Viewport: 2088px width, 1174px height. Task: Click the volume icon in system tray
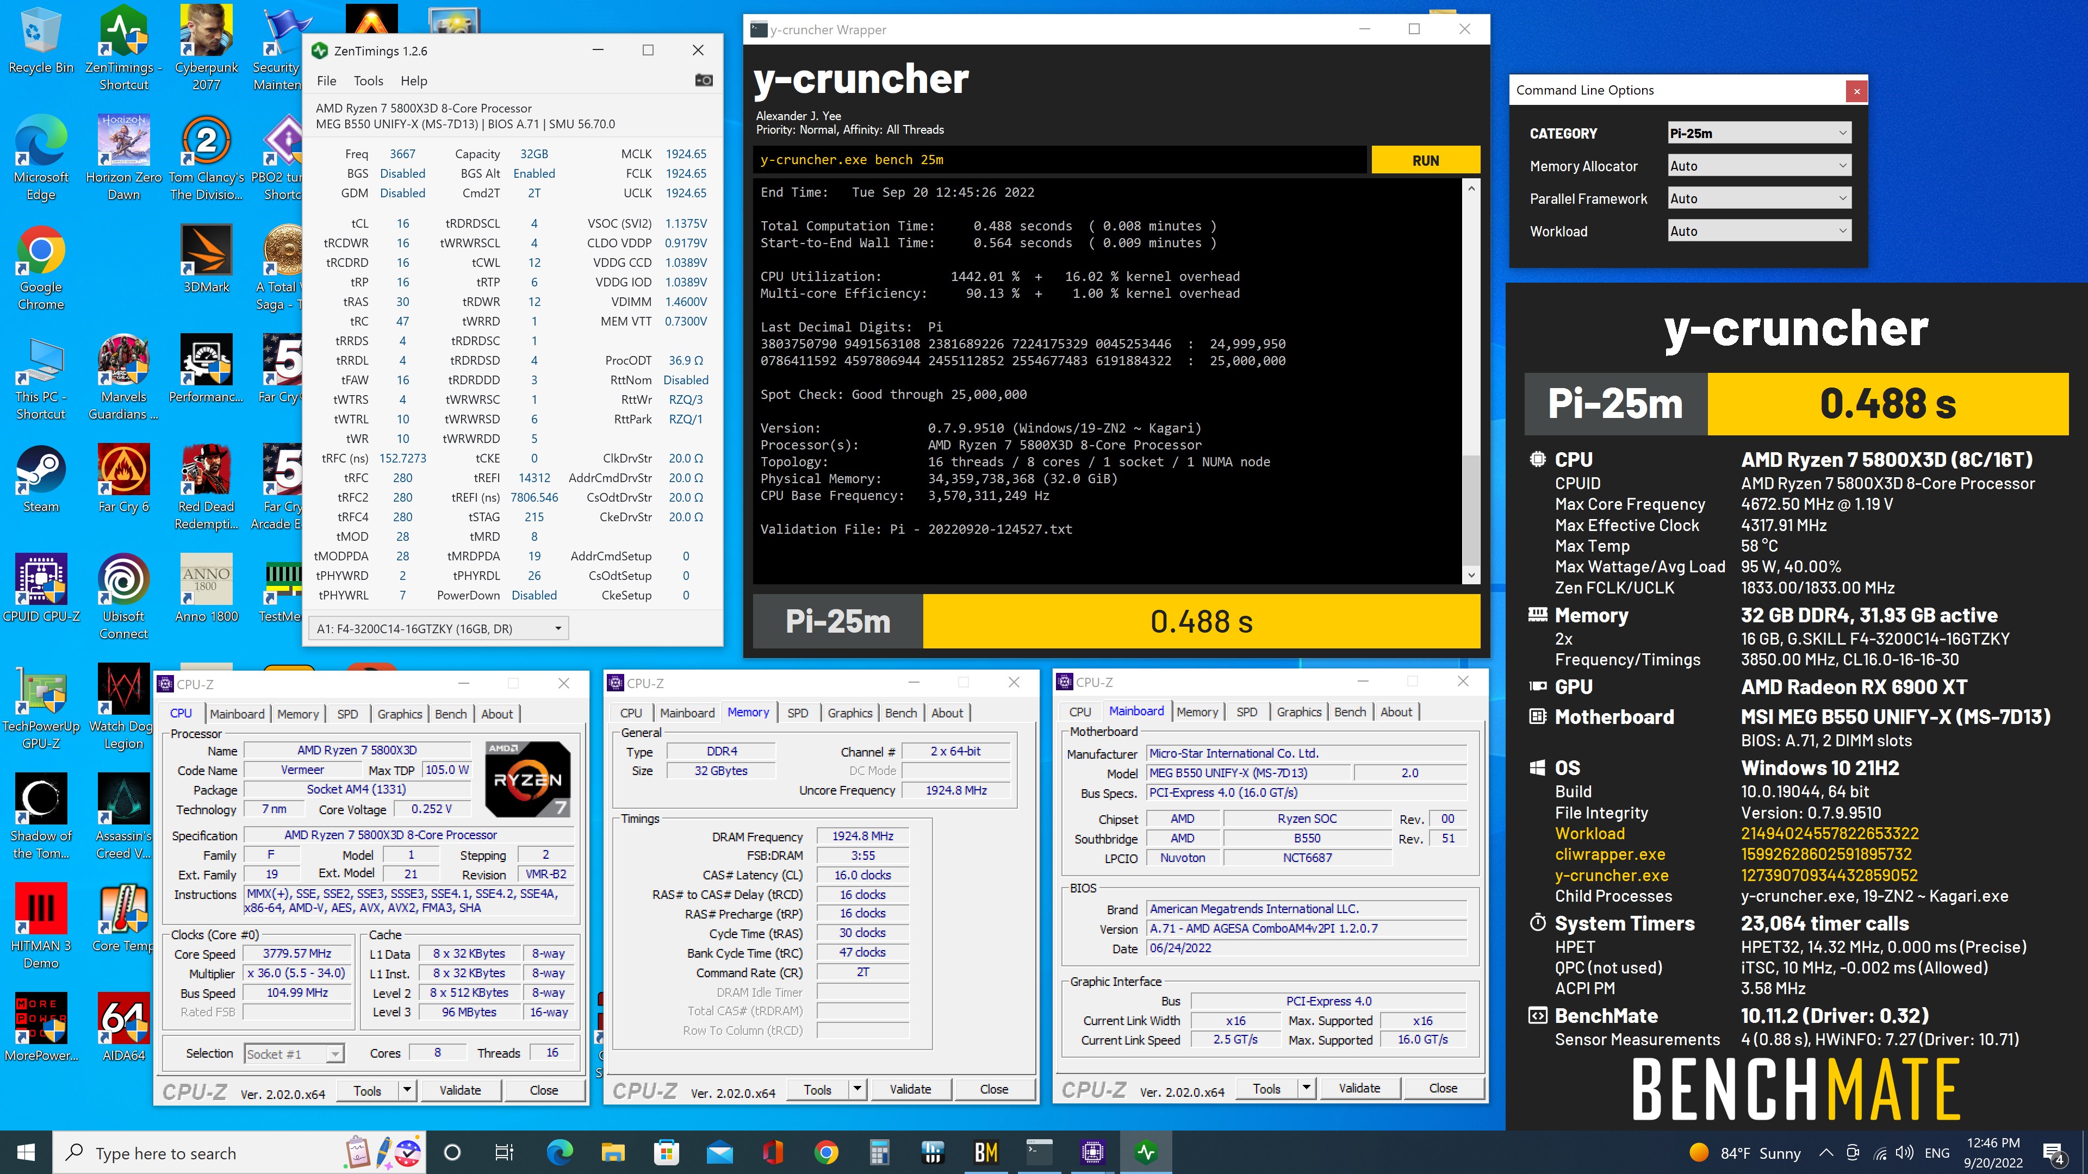click(x=1904, y=1152)
